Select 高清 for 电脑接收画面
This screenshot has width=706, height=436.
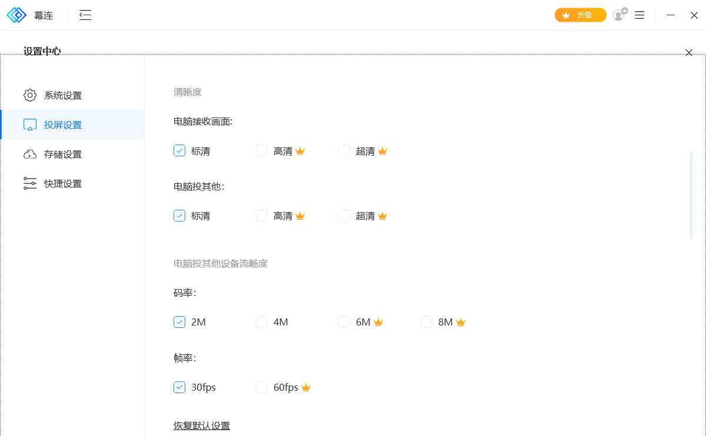coord(262,151)
